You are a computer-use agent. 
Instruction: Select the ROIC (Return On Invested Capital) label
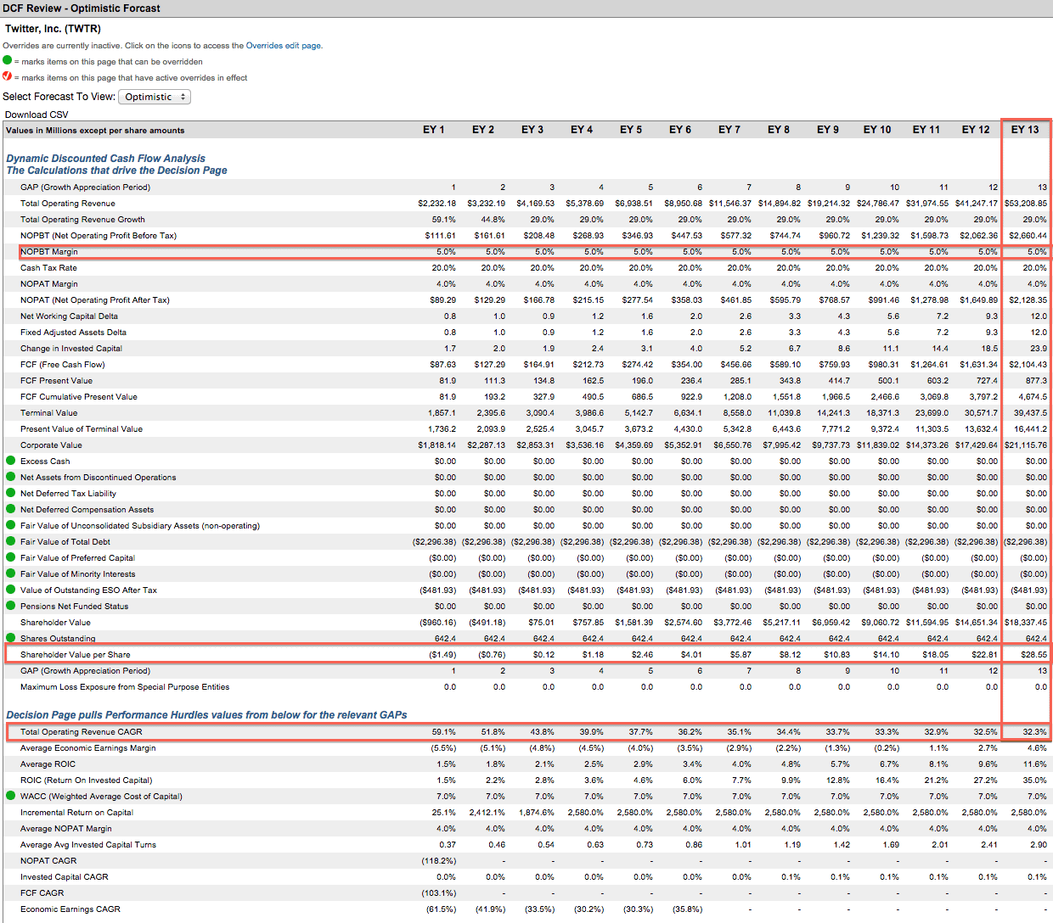(x=87, y=780)
